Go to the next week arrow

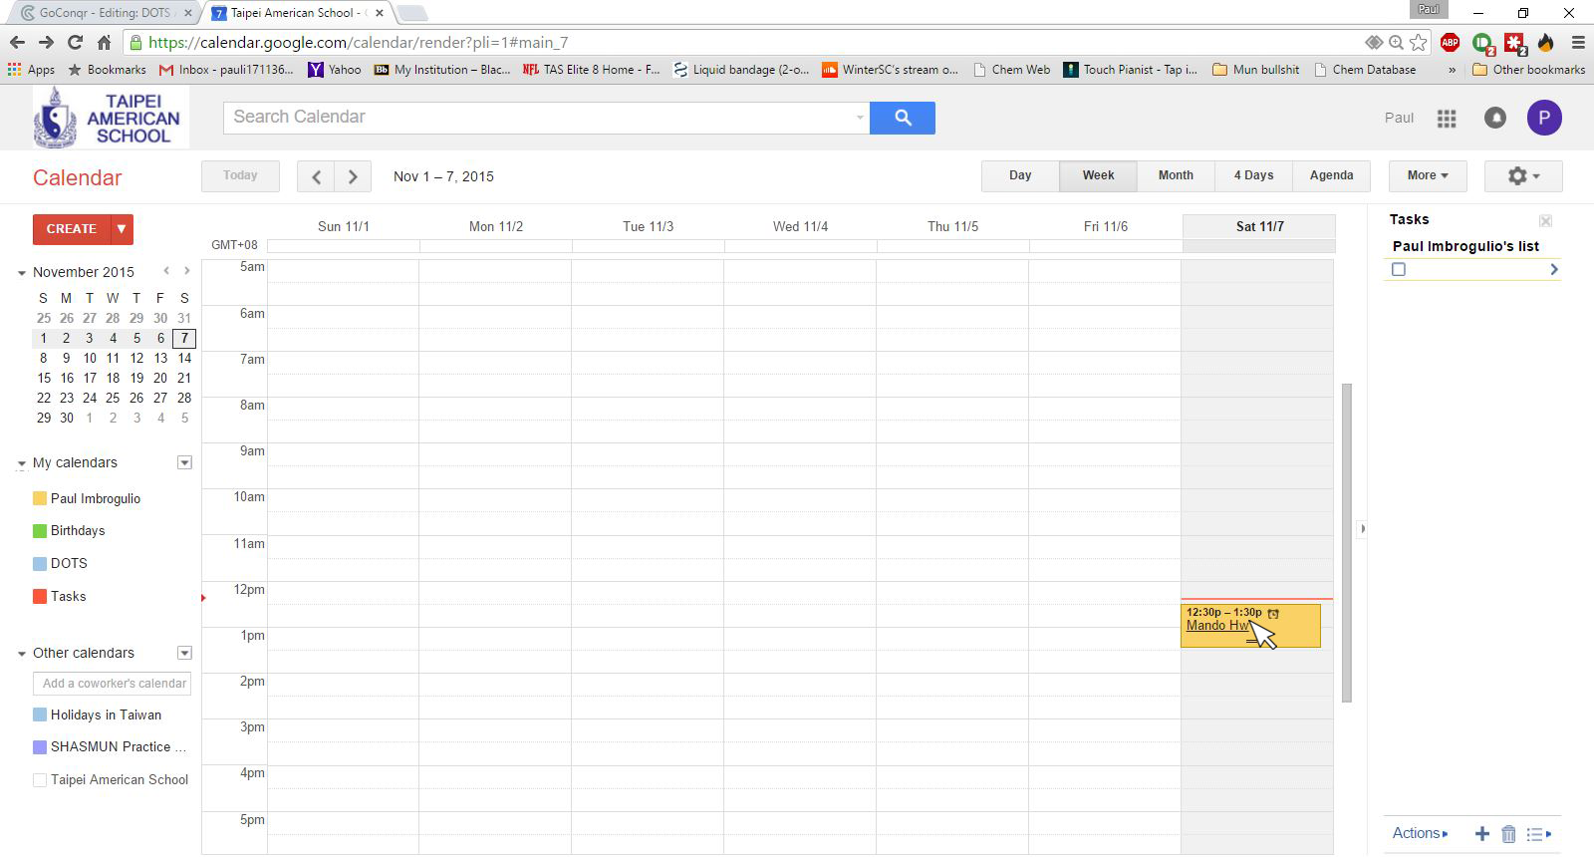point(353,176)
